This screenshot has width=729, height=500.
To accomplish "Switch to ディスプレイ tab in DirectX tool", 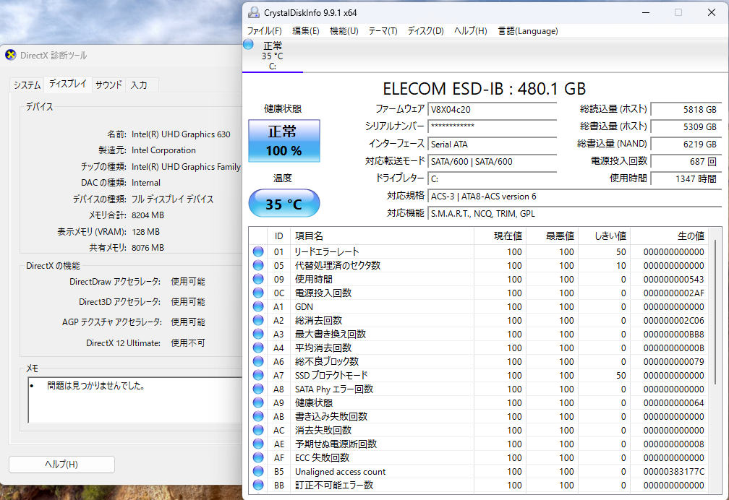I will pyautogui.click(x=68, y=84).
